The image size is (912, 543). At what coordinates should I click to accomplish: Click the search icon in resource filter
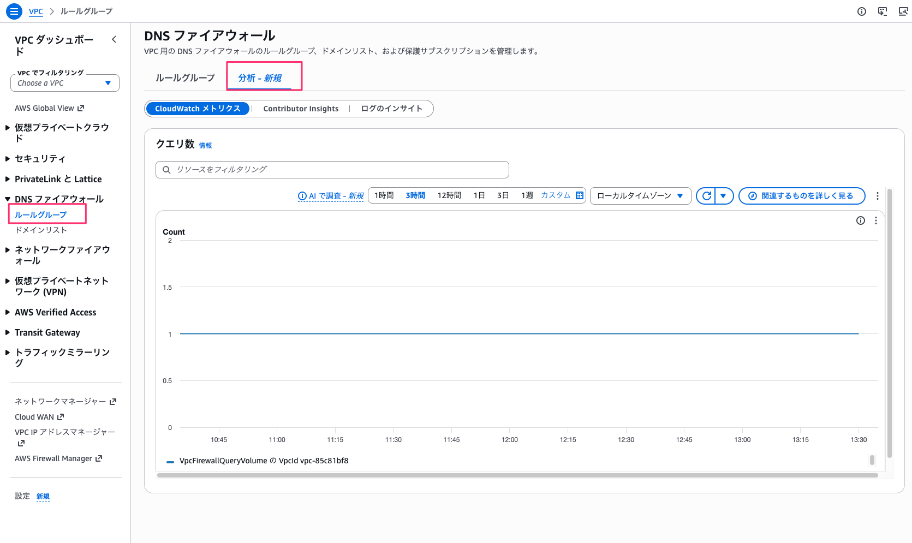[x=166, y=170]
